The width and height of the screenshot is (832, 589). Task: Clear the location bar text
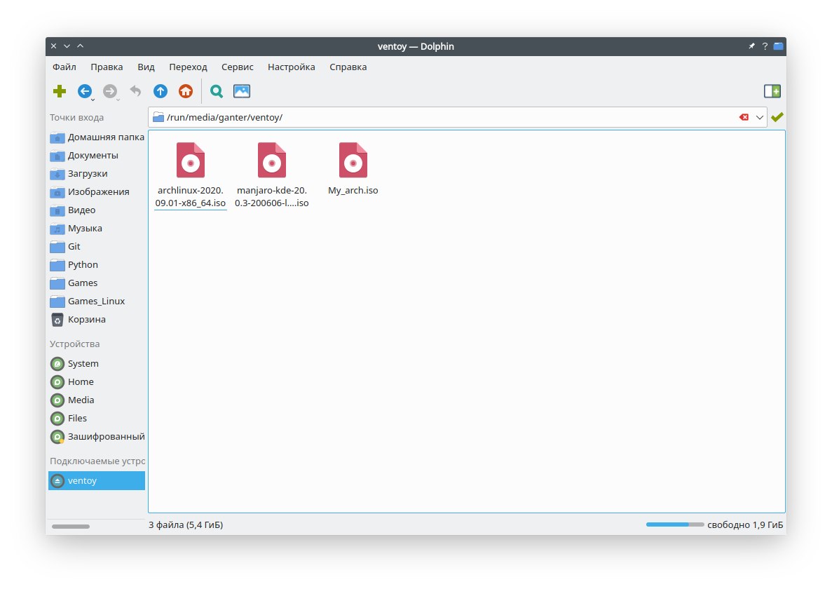click(744, 117)
